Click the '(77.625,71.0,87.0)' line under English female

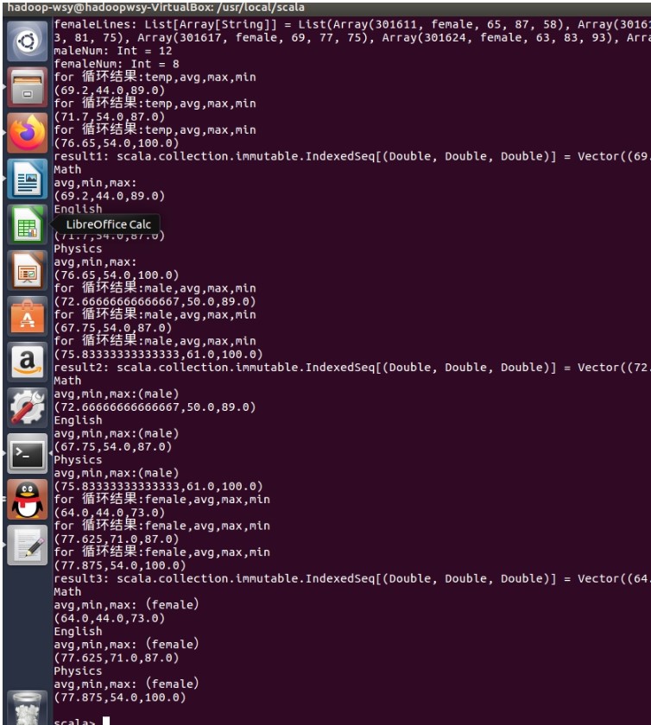[x=117, y=658]
